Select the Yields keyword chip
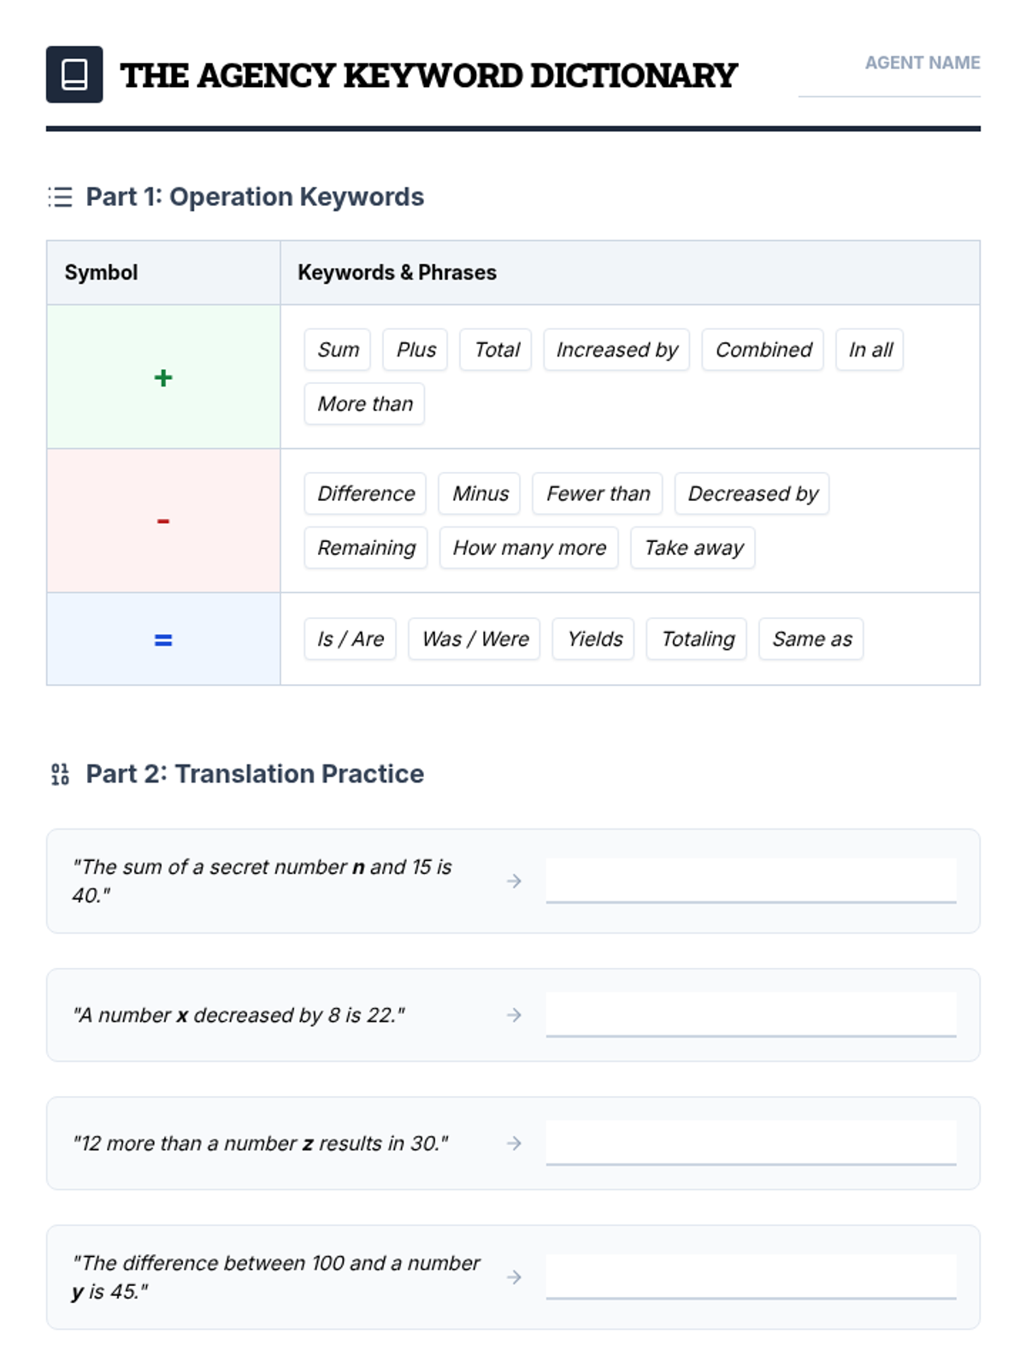Viewport: 1026px width, 1368px height. point(594,640)
